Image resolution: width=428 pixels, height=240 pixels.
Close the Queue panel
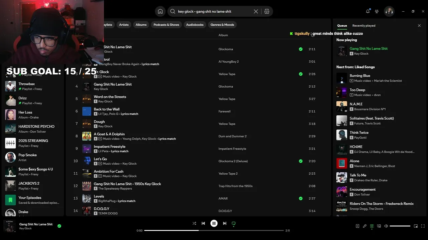point(419,26)
